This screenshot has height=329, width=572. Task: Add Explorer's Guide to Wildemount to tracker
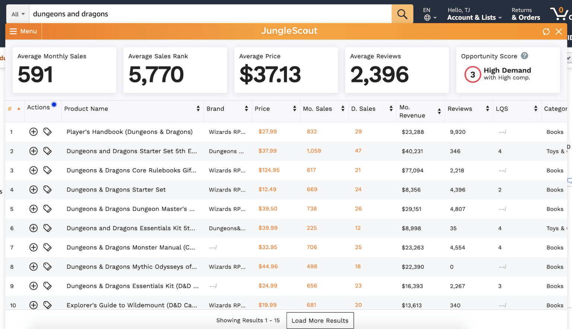34,305
